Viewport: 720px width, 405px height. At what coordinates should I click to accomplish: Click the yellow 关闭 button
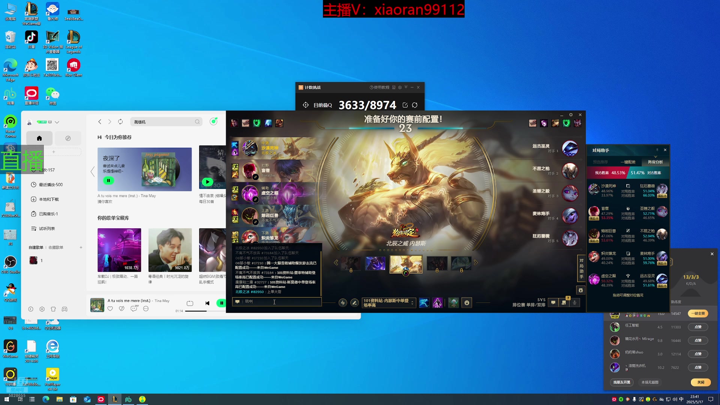point(701,382)
